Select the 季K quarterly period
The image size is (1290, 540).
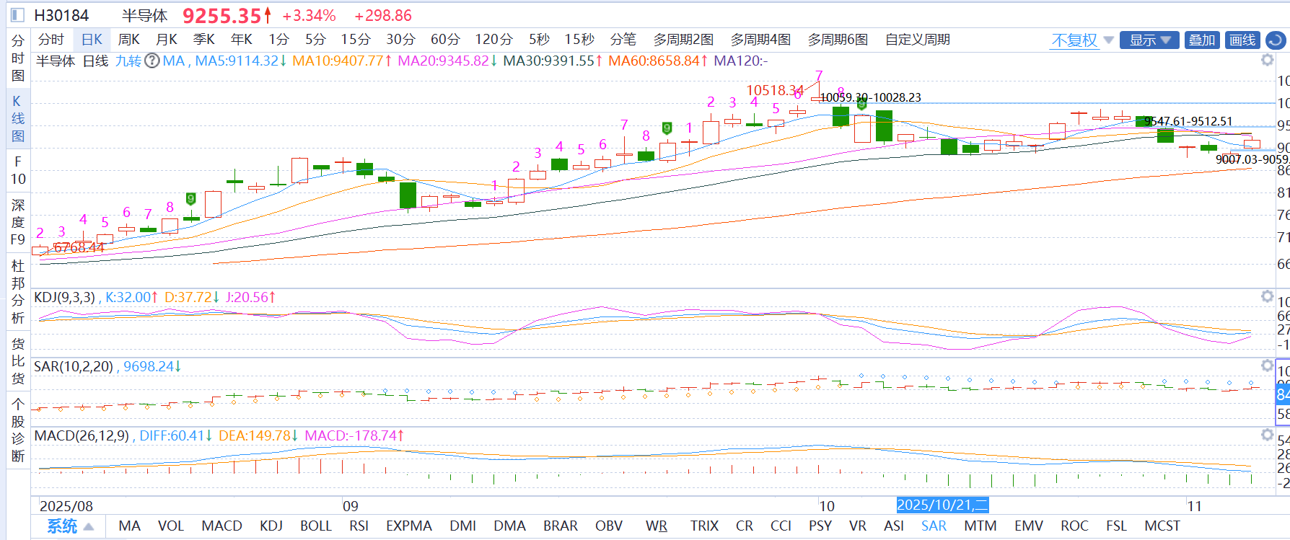[204, 40]
